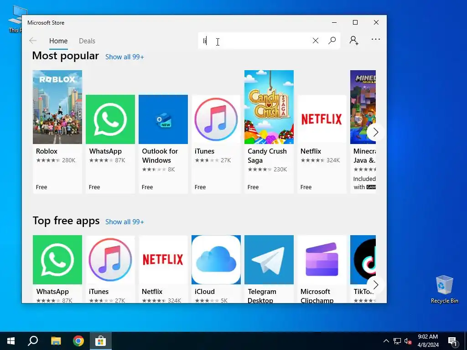Launch Google Chrome from taskbar
The image size is (467, 350).
[x=78, y=341]
